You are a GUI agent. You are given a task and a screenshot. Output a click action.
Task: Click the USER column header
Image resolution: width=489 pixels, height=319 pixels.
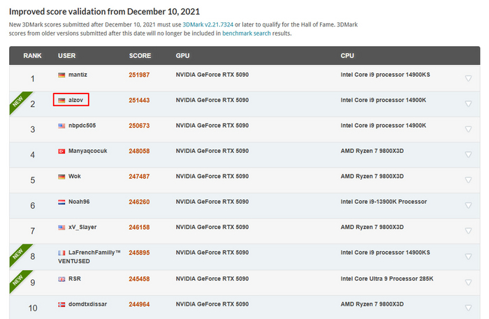click(67, 55)
